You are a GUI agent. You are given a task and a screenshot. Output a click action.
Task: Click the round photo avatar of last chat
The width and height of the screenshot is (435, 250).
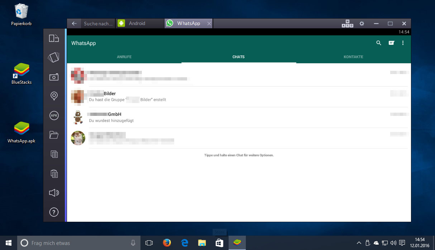pos(78,138)
